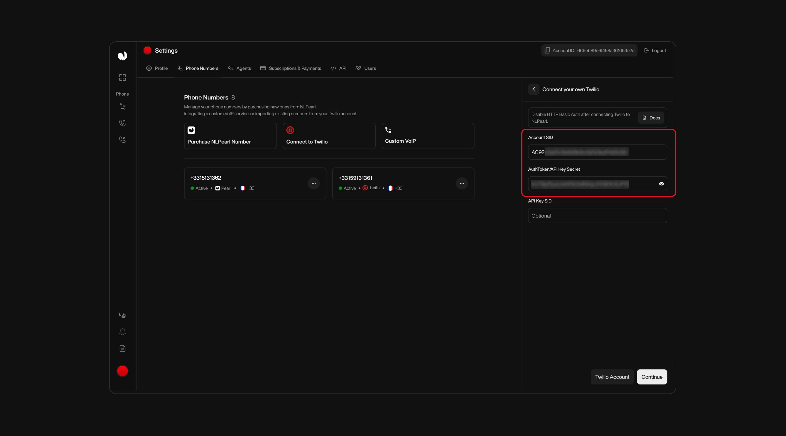Image resolution: width=786 pixels, height=436 pixels.
Task: Reveal the AuthToken secret with eye icon
Action: pos(661,184)
